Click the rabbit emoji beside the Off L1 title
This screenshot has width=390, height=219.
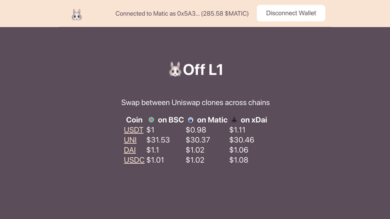tap(175, 69)
